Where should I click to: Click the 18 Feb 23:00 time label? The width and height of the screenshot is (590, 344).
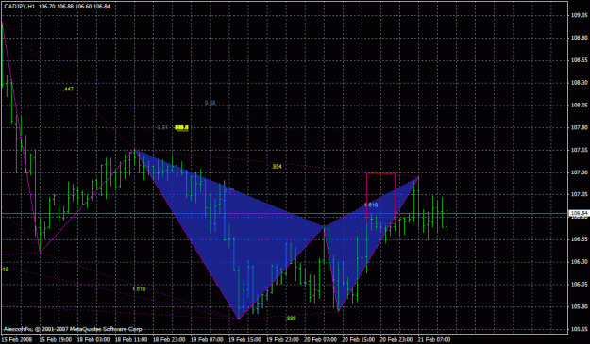[x=169, y=340]
